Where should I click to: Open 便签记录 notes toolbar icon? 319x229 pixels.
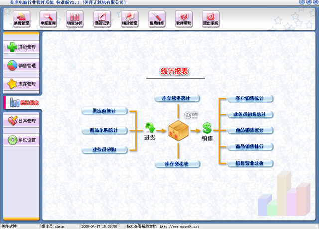[x=102, y=19]
